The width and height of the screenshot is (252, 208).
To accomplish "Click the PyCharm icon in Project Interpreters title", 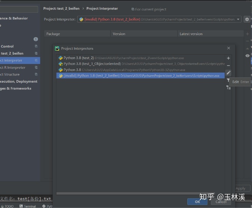I will pyautogui.click(x=57, y=48).
